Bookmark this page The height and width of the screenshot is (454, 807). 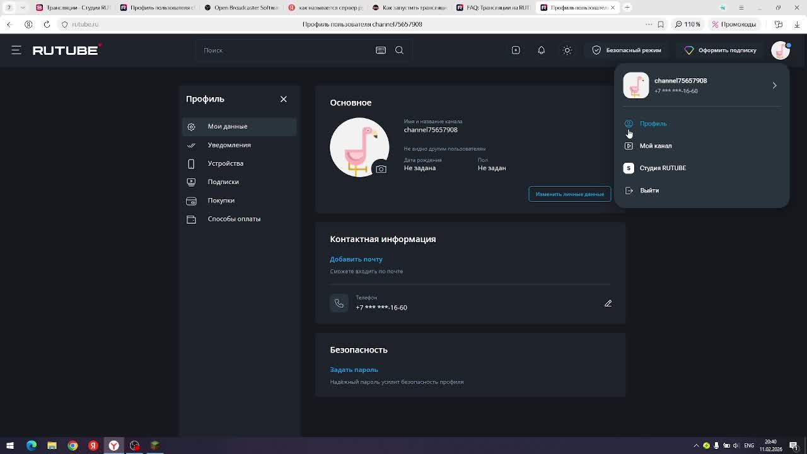[661, 24]
